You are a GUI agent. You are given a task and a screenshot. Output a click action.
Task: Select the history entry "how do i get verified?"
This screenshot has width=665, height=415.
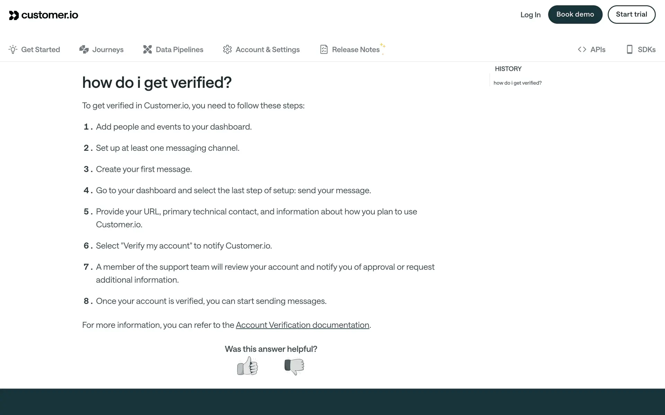coord(517,83)
